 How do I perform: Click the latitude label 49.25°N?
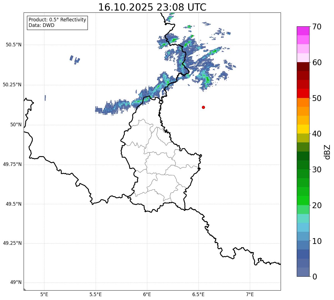(12, 243)
